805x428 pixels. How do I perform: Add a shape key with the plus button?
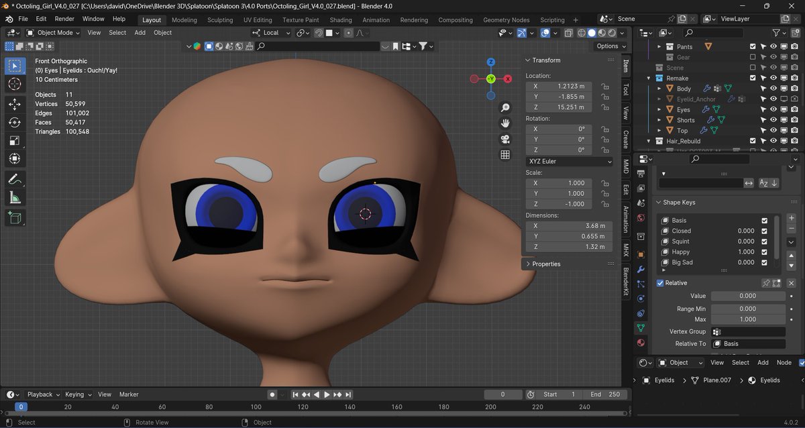[792, 219]
